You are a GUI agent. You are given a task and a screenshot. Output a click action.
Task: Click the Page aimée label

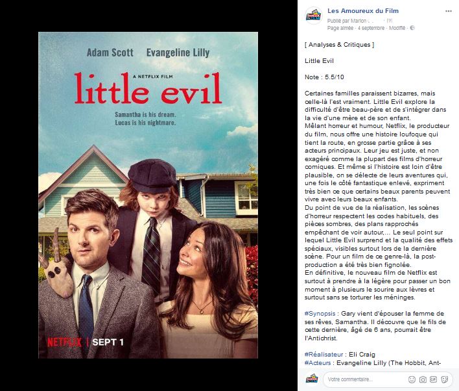coord(340,28)
